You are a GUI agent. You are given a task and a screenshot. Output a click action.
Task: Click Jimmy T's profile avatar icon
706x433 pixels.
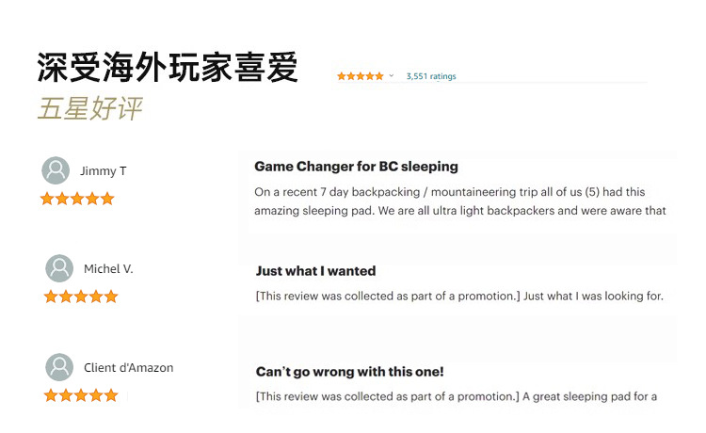tap(56, 170)
